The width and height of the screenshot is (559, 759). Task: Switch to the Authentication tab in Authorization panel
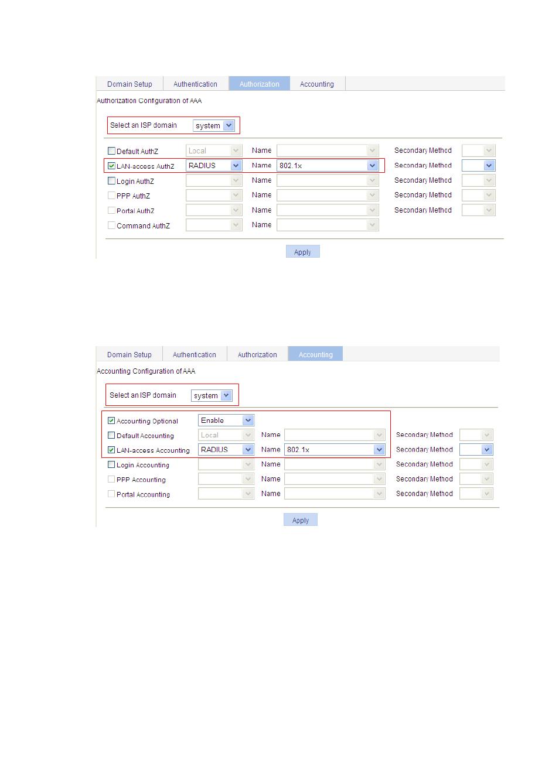pos(195,84)
